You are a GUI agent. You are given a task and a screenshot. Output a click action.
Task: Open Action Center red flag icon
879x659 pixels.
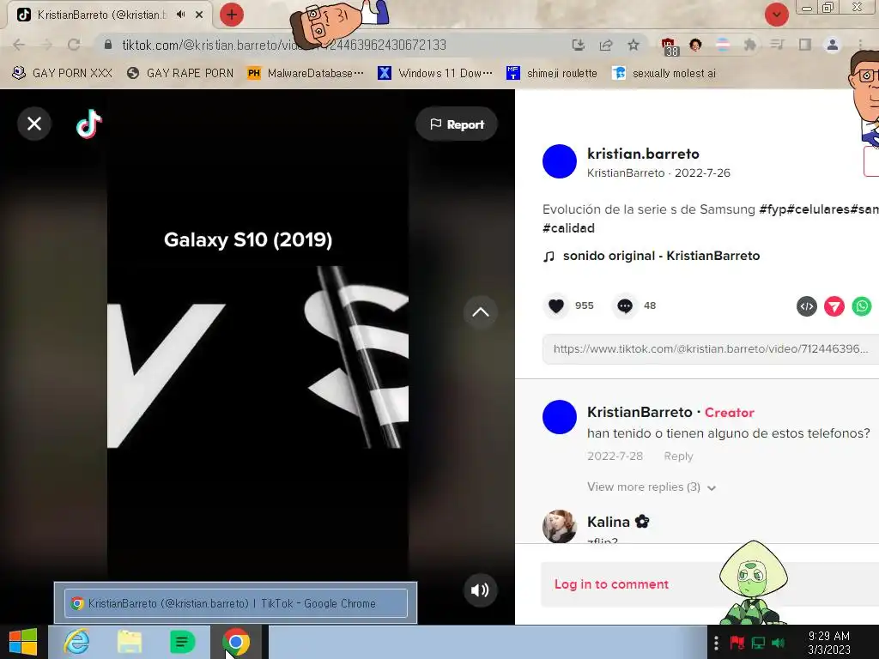(737, 643)
